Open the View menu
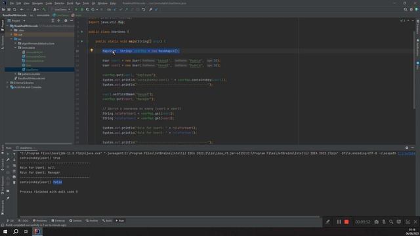The height and width of the screenshot is (236, 420). [26, 3]
